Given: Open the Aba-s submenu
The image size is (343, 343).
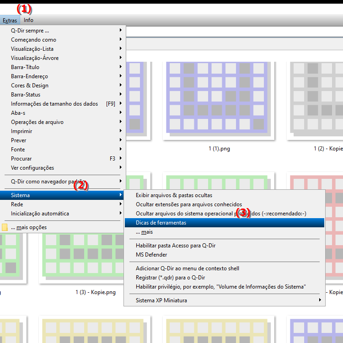Looking at the screenshot, I should pyautogui.click(x=63, y=113).
